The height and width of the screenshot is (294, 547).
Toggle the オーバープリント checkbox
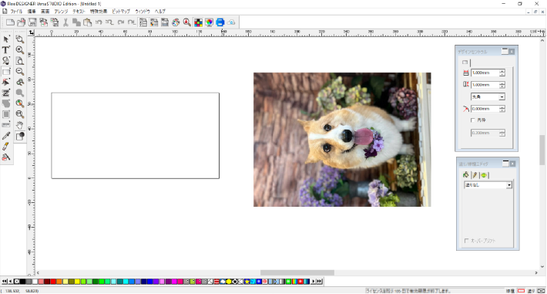click(466, 241)
